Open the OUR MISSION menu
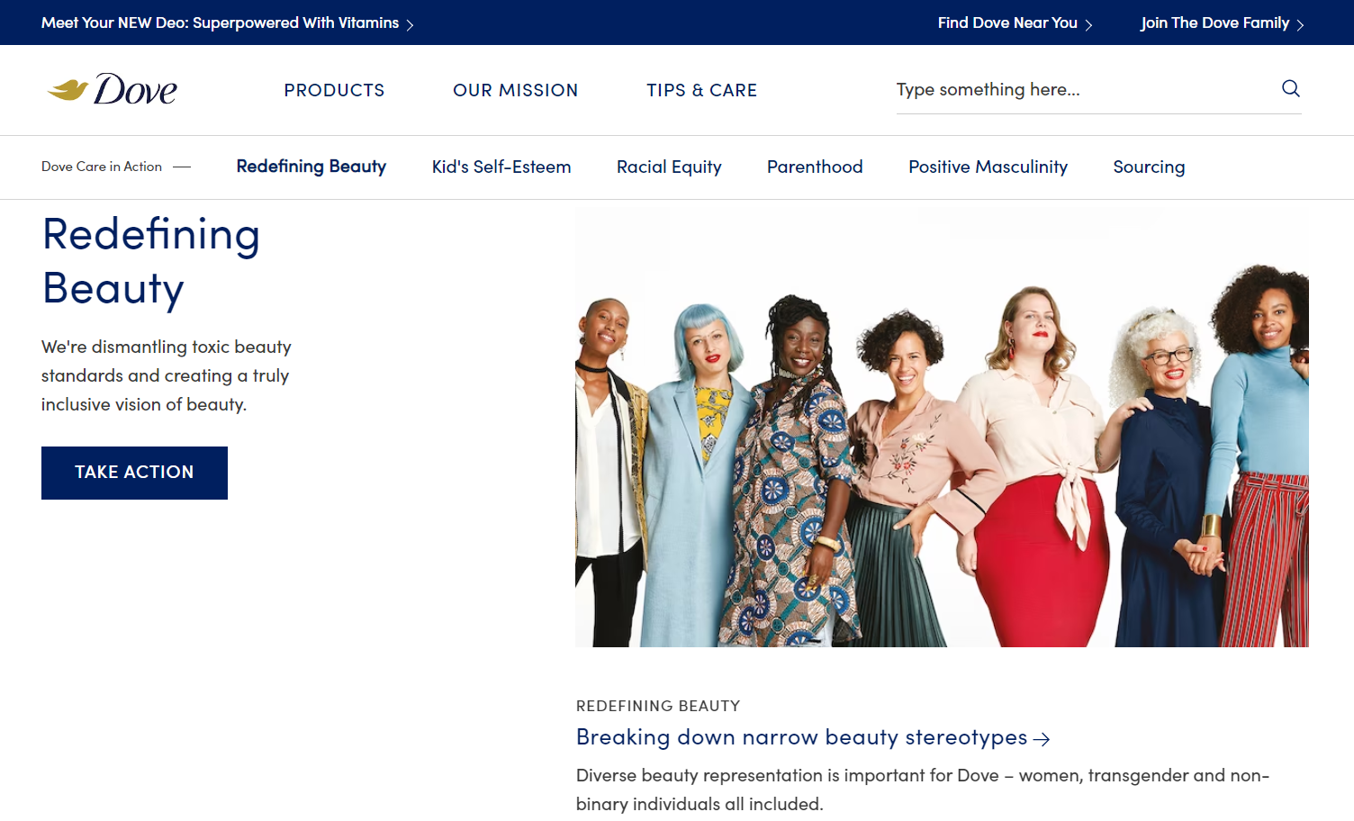1354x821 pixels. coord(515,90)
